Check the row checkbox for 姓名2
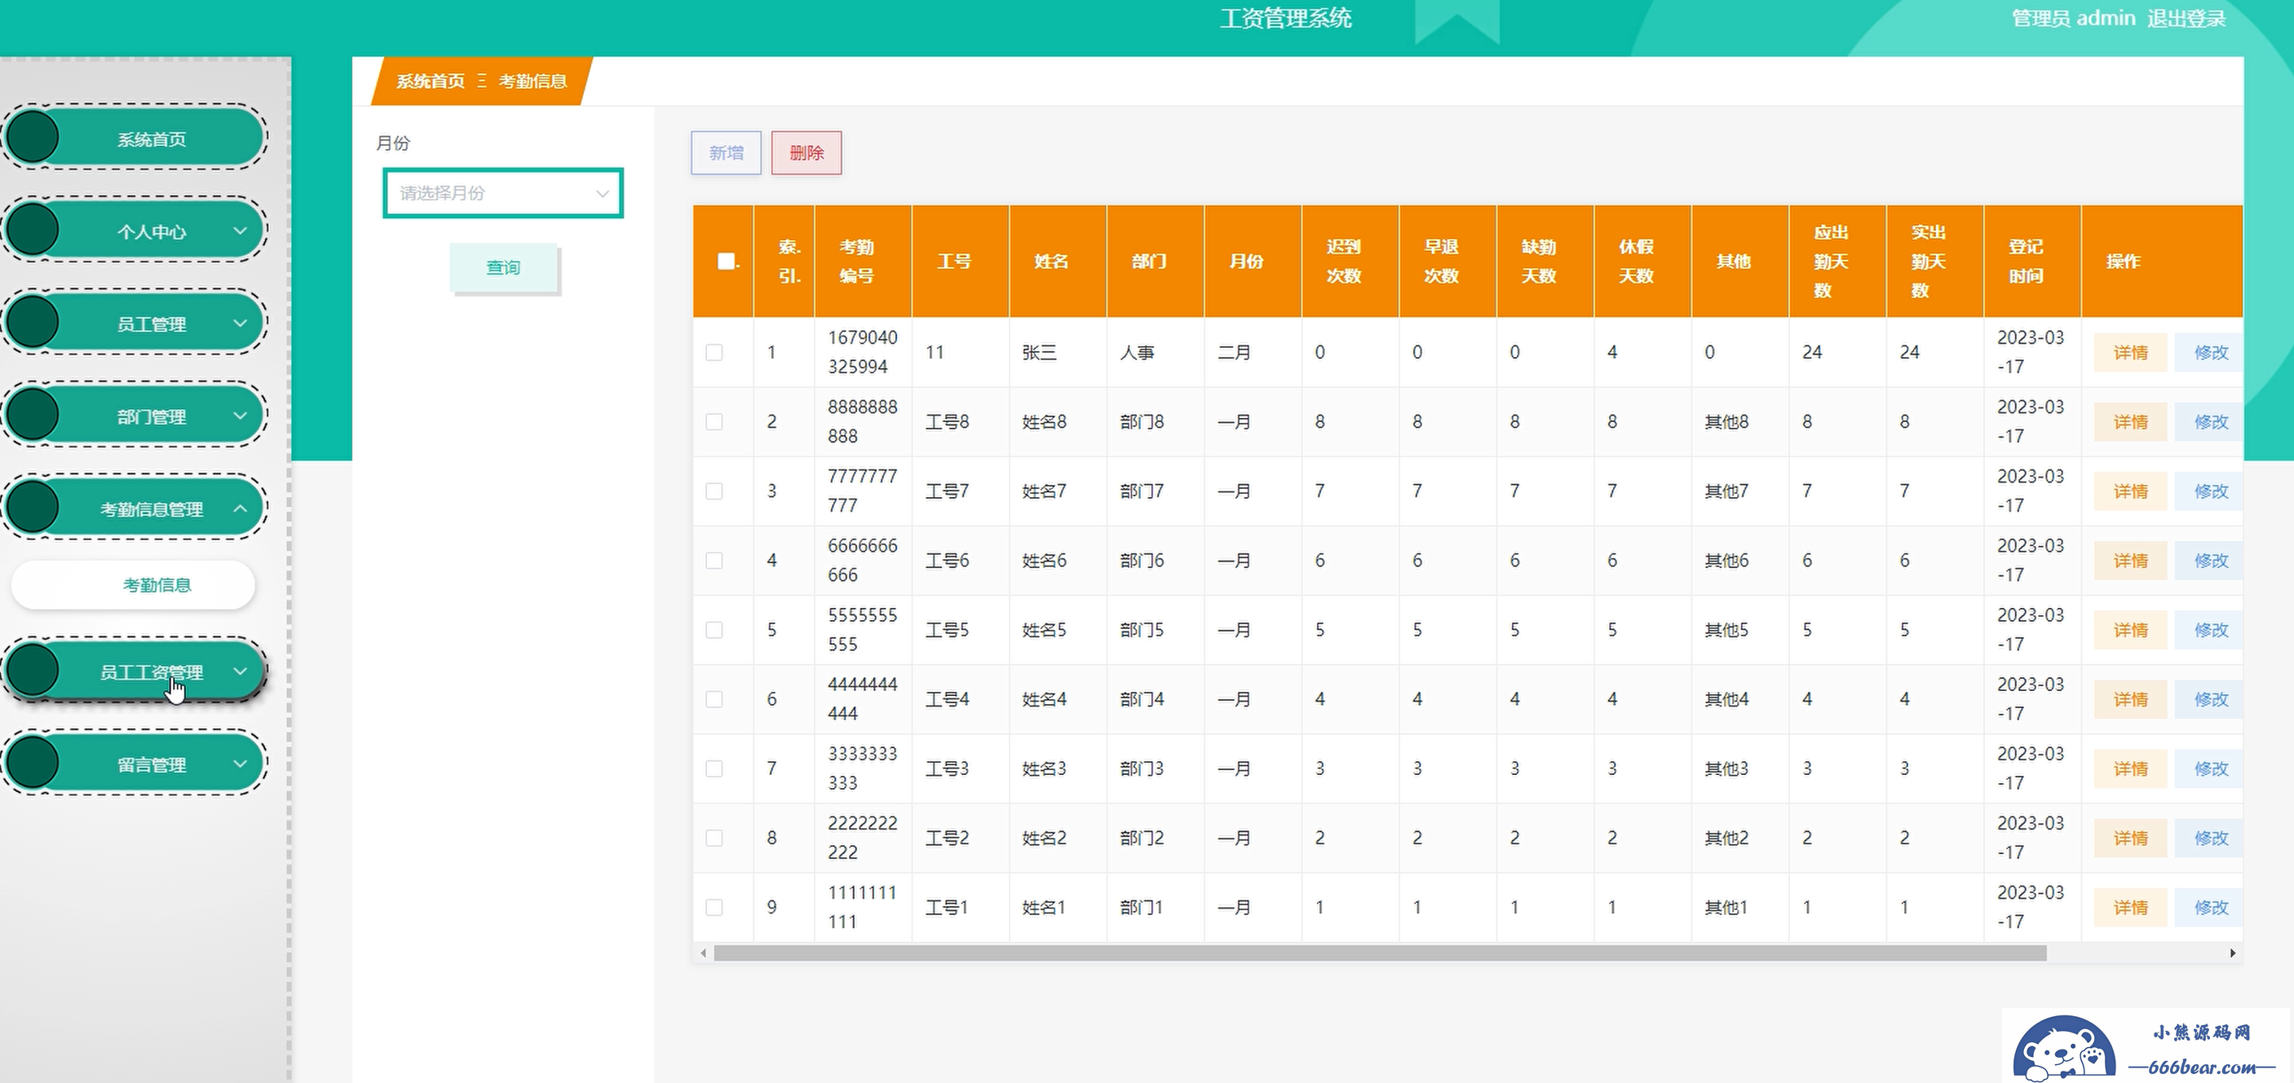Image resolution: width=2294 pixels, height=1083 pixels. pyautogui.click(x=714, y=839)
